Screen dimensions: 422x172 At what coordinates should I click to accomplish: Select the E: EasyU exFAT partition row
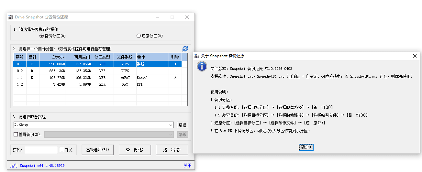point(97,78)
